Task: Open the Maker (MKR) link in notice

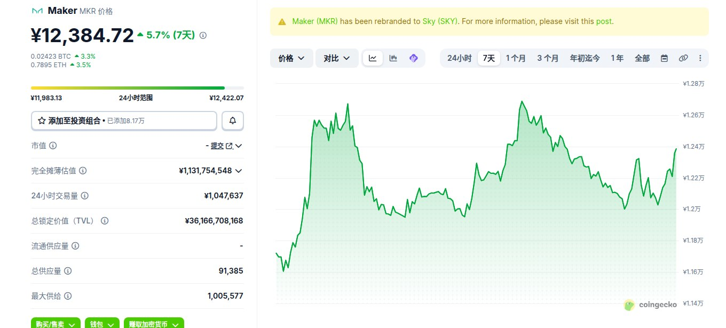Action: (315, 22)
